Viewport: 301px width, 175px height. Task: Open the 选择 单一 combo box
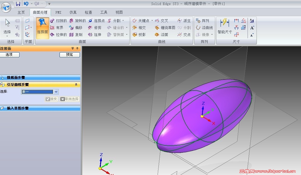(x=40, y=92)
